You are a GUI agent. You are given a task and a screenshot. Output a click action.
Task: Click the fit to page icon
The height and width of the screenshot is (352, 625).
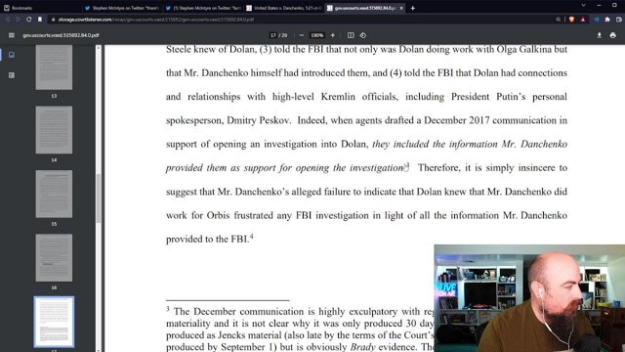coord(351,35)
